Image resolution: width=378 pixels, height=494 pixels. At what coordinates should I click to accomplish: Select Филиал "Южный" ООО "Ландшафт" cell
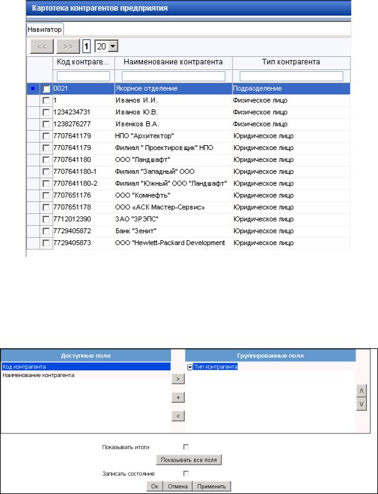pyautogui.click(x=173, y=184)
